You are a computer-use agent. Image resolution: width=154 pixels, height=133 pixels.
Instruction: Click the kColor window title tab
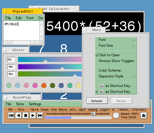coord(16,50)
